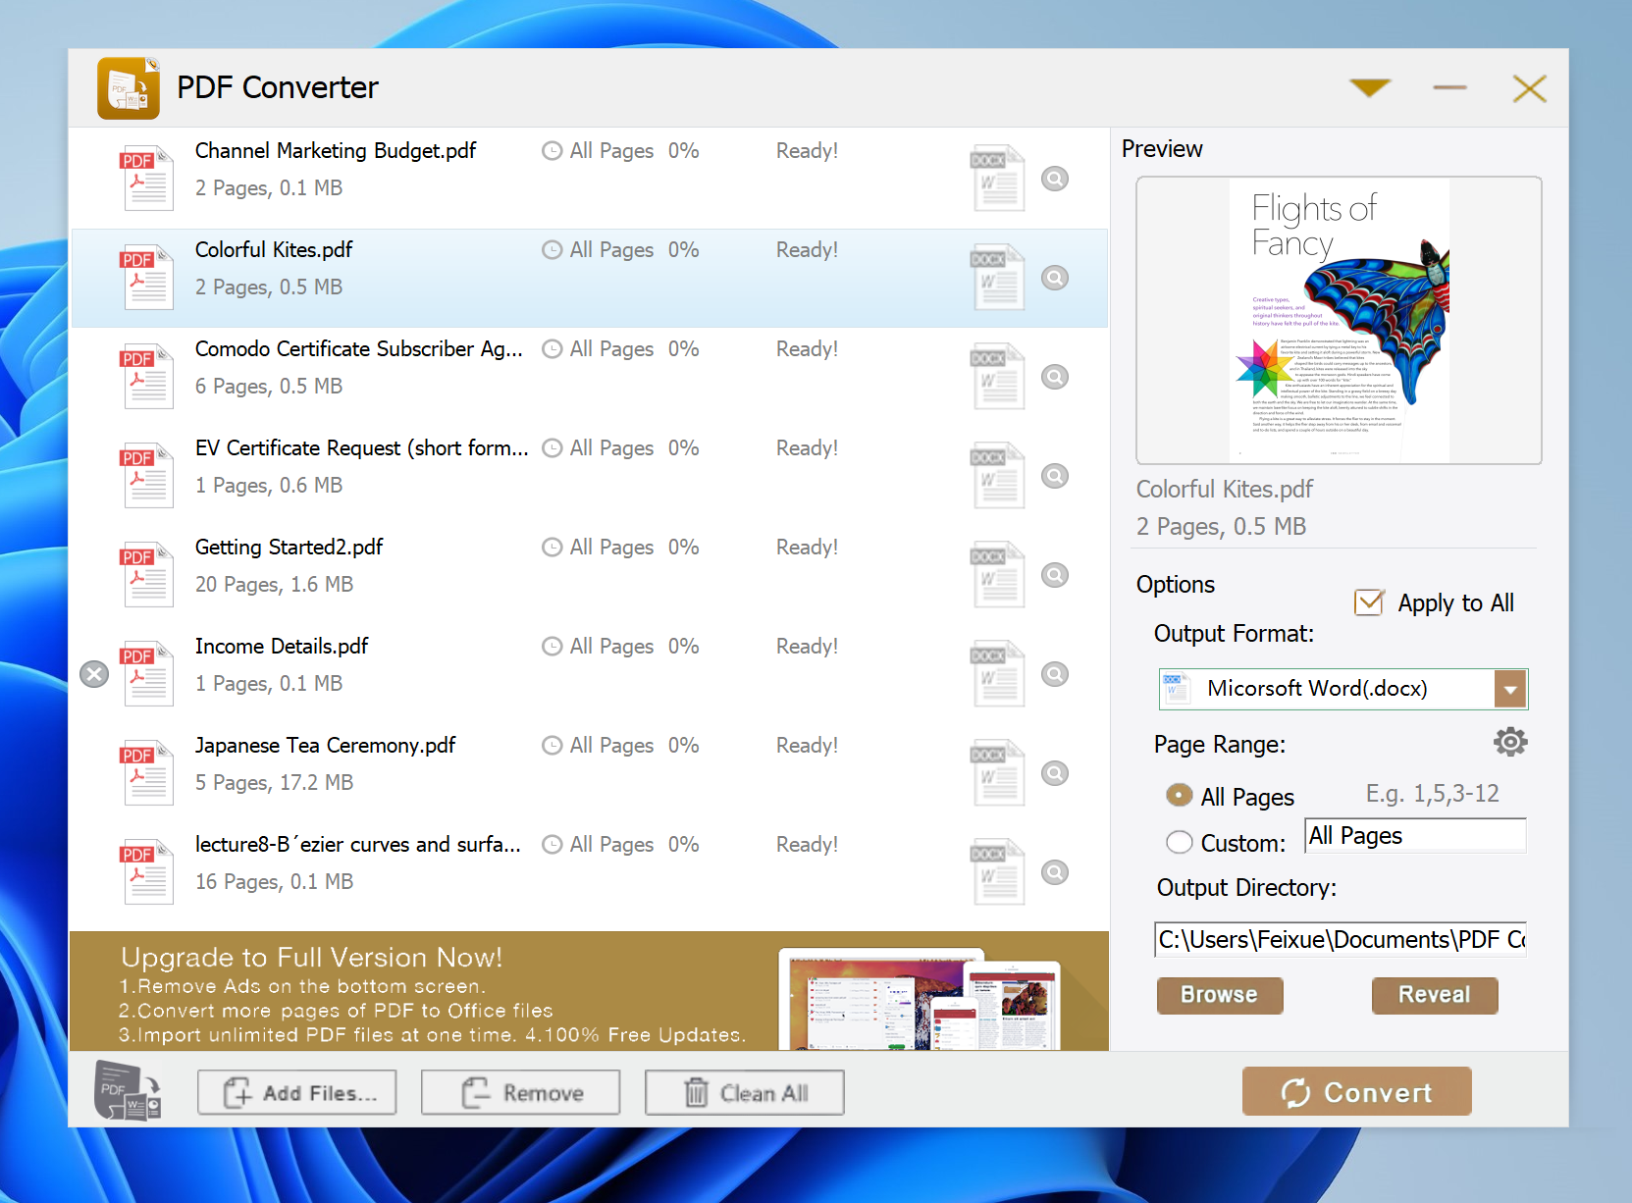Click the PDF icon of Colorful Kites.pdf

(147, 277)
